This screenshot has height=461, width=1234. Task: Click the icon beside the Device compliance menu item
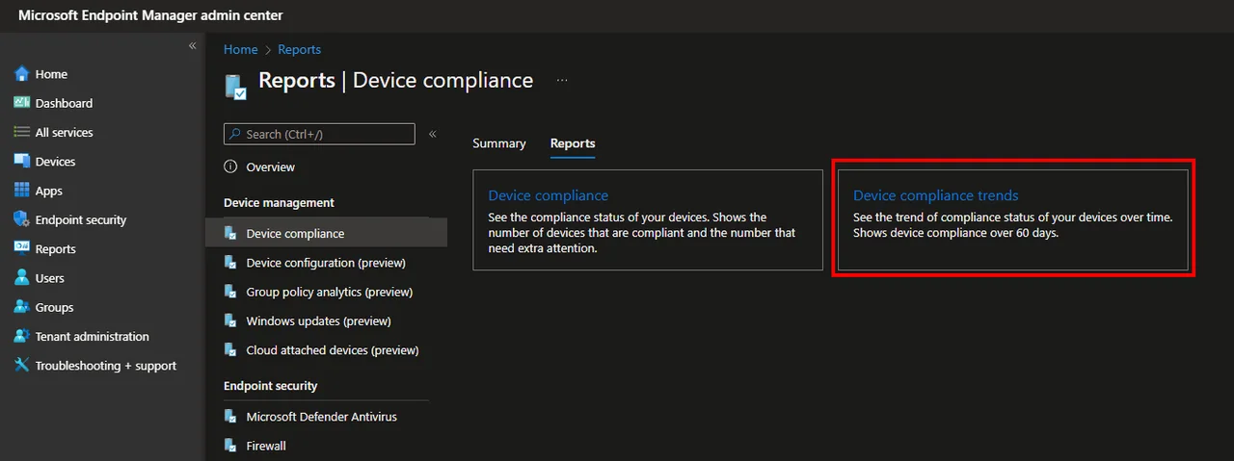(x=230, y=233)
